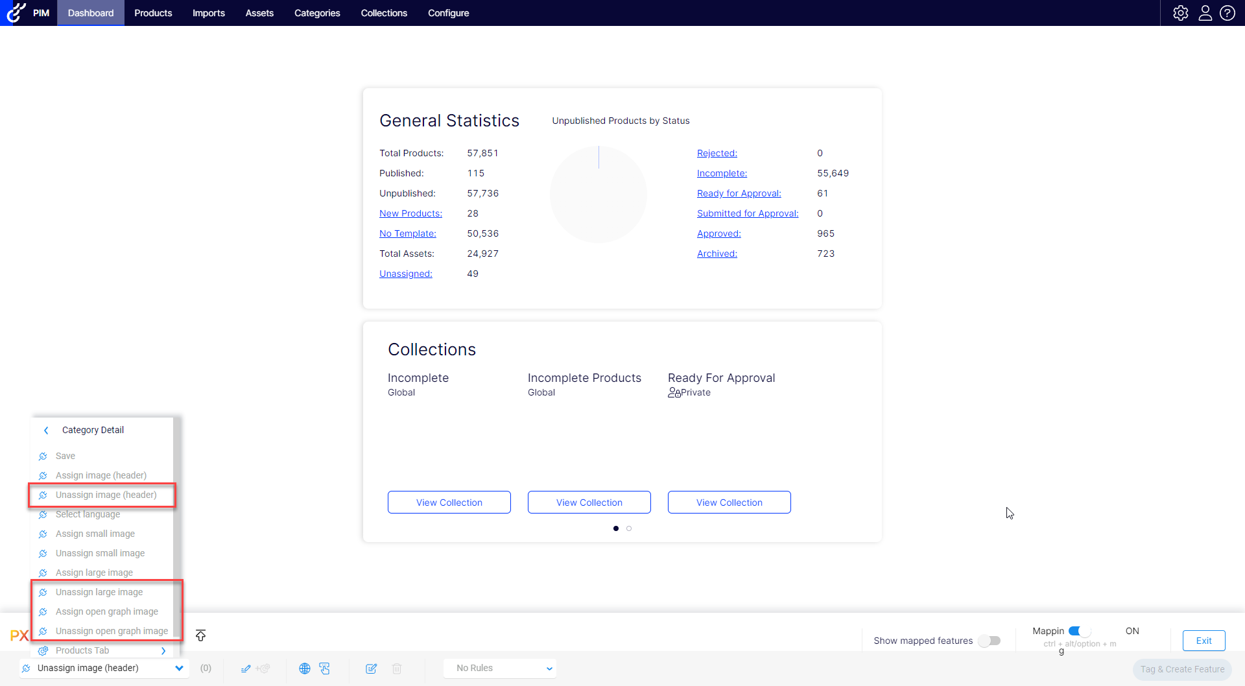The image size is (1245, 686).
Task: Click the PX logo in bottom bar
Action: click(x=19, y=635)
